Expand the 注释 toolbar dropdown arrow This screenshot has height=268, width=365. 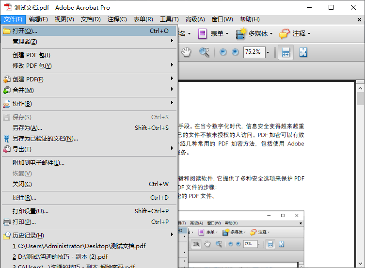pyautogui.click(x=309, y=34)
